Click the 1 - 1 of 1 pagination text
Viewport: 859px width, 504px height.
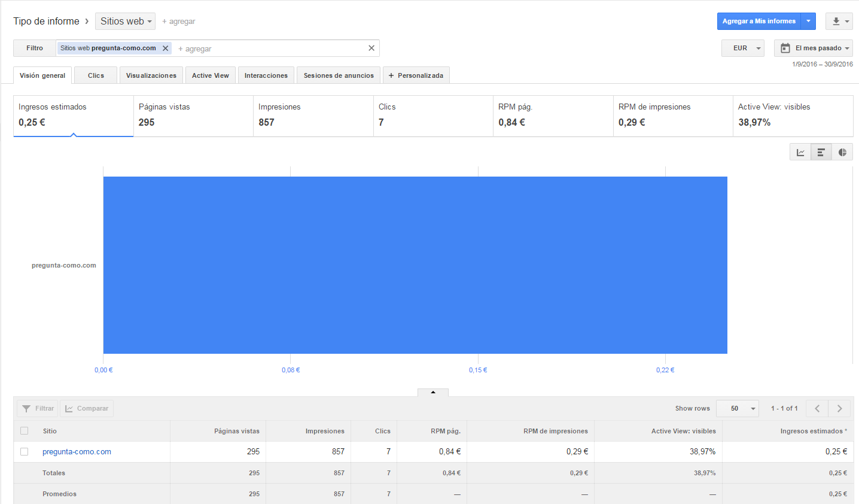click(784, 408)
